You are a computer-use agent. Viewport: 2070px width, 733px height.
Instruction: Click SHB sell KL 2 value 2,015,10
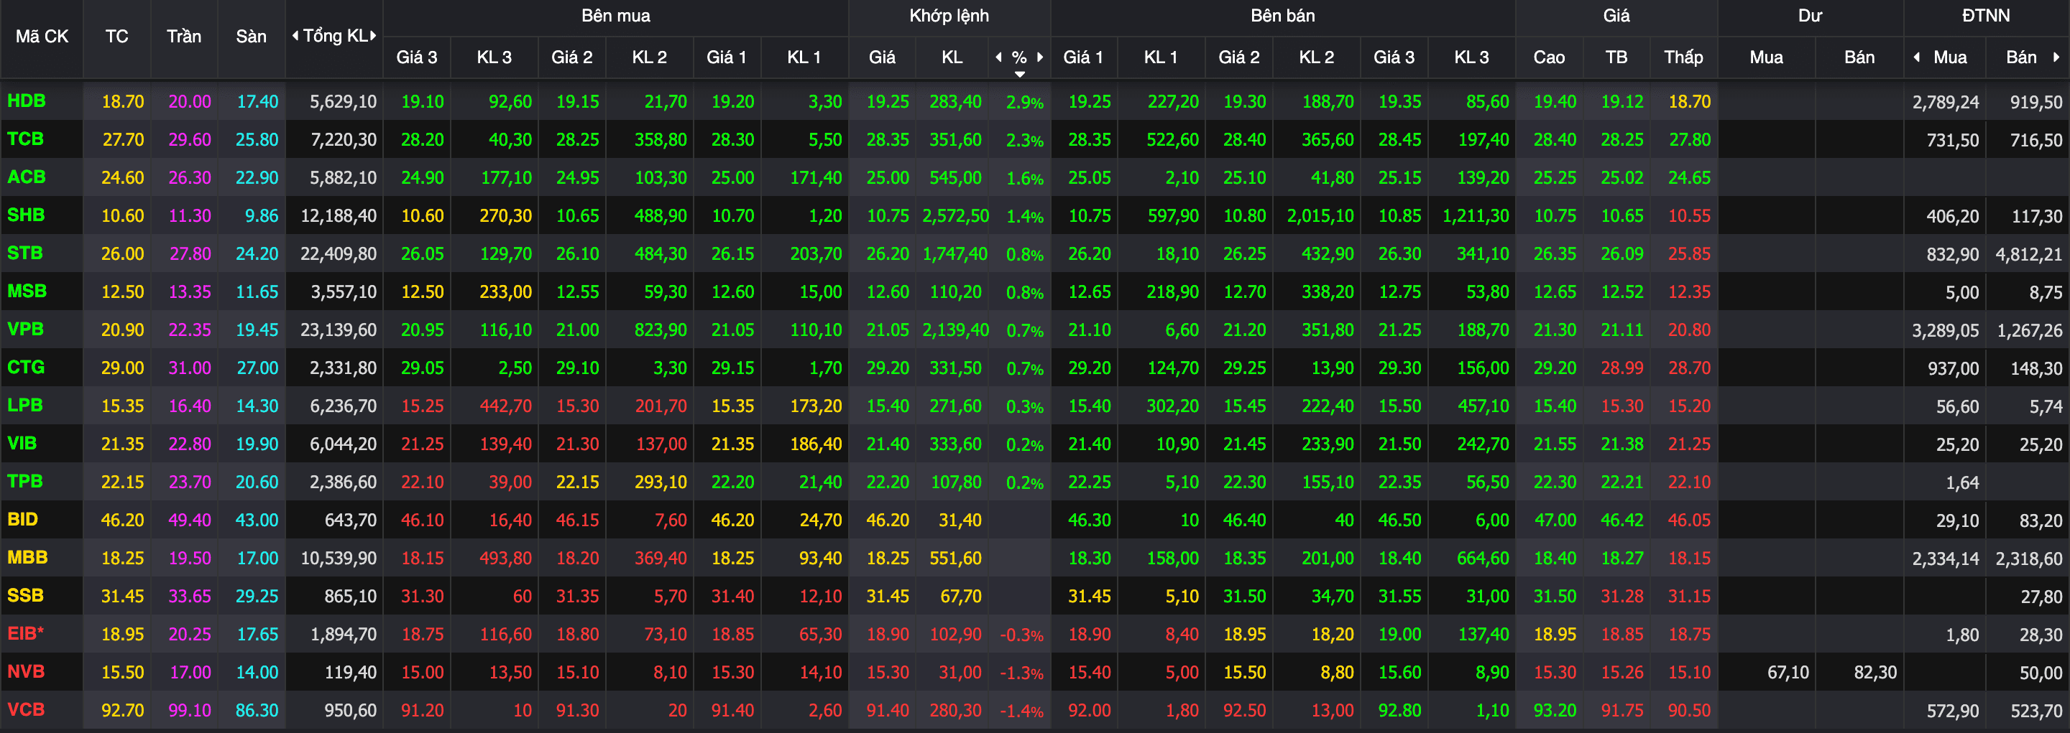(x=1320, y=216)
